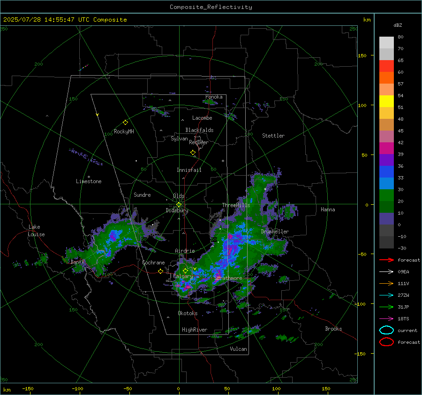Click the yellow diamond marker near RockyMH

[125, 123]
